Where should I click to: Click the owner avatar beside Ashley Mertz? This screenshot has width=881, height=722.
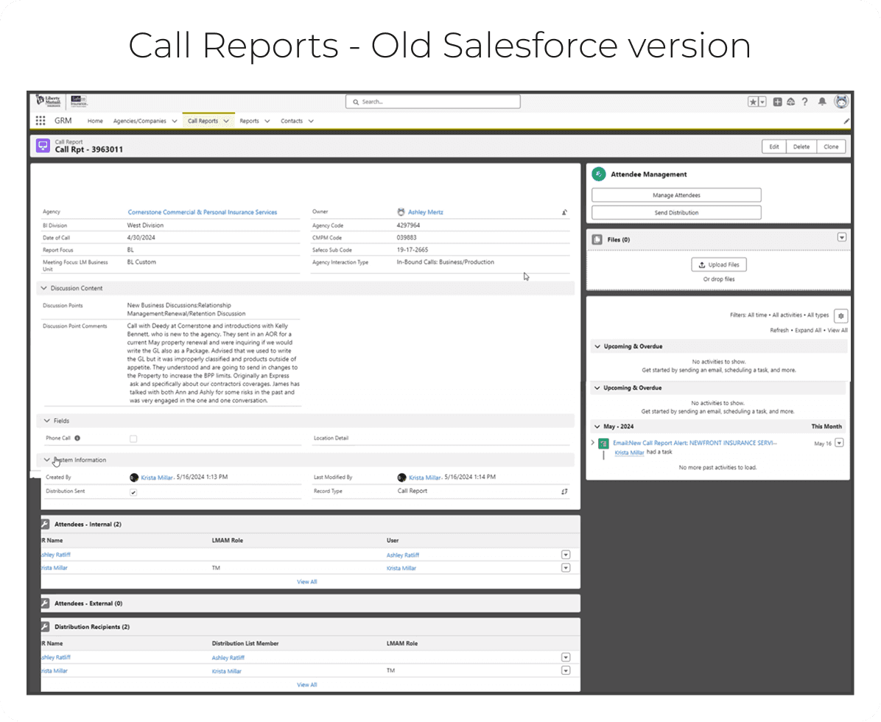click(401, 212)
